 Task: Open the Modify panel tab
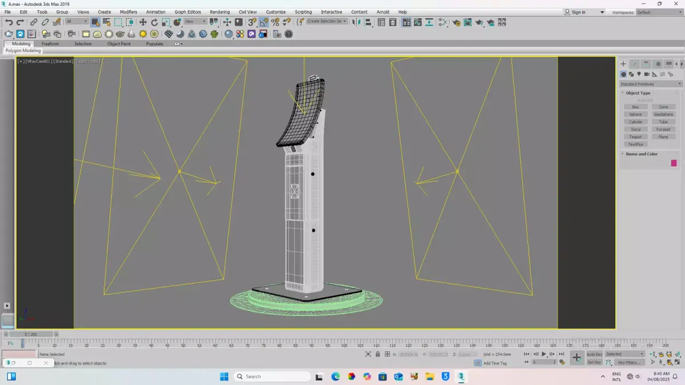point(635,64)
